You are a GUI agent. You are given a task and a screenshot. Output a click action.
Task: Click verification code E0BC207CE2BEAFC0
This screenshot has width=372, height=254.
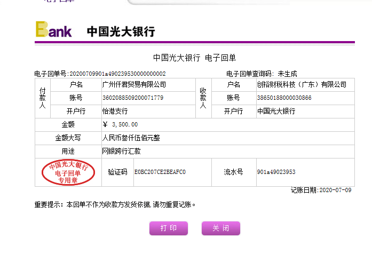pyautogui.click(x=160, y=172)
